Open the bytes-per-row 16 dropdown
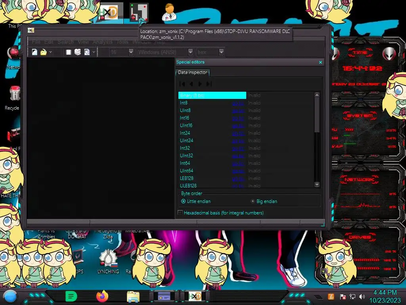Screen dimensions: 406x305 pos(131,52)
